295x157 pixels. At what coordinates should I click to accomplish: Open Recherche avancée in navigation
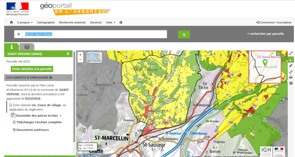(x=72, y=22)
